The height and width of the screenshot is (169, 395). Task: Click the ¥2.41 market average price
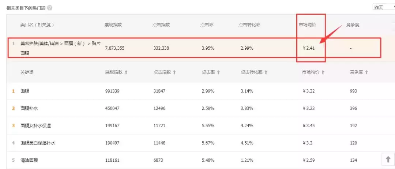point(308,48)
